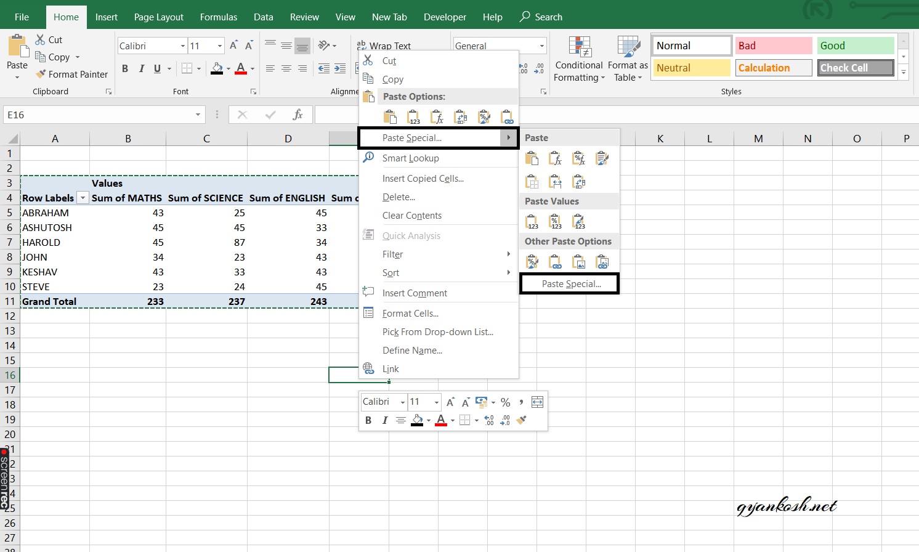Click the Keep Formulas paste icon
The width and height of the screenshot is (919, 552).
pos(555,158)
